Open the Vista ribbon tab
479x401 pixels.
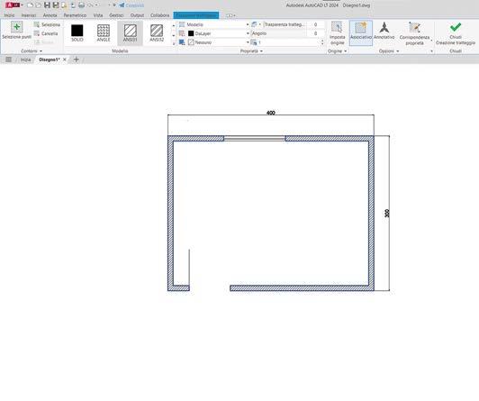98,15
